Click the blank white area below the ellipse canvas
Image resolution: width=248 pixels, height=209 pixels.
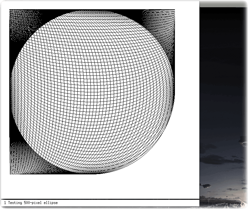[100, 187]
